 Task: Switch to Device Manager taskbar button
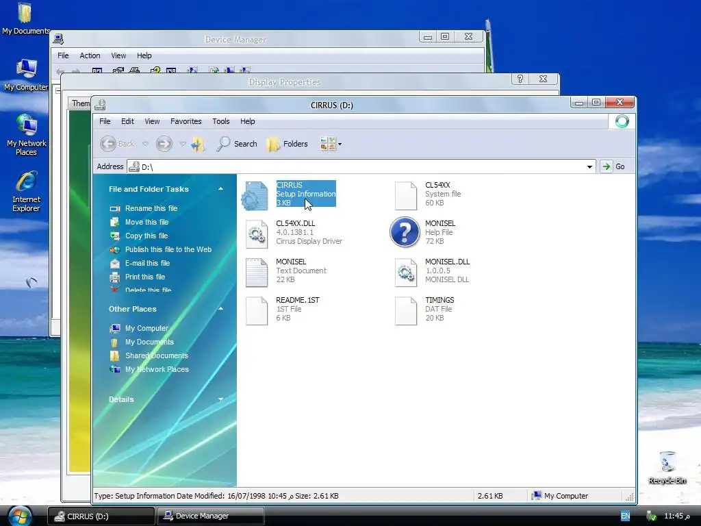(x=211, y=516)
